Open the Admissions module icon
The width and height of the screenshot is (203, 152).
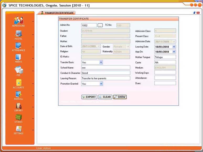tap(18, 20)
